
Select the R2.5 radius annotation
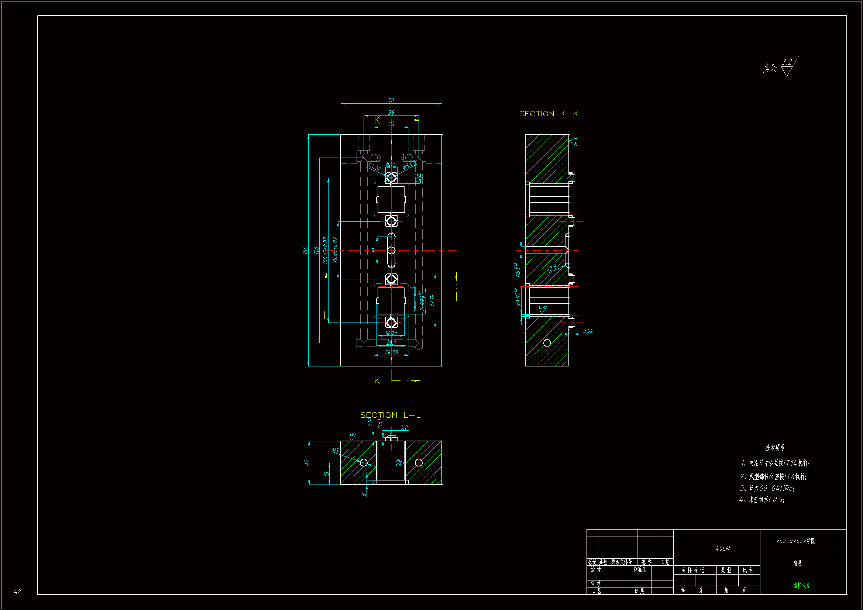(x=551, y=268)
